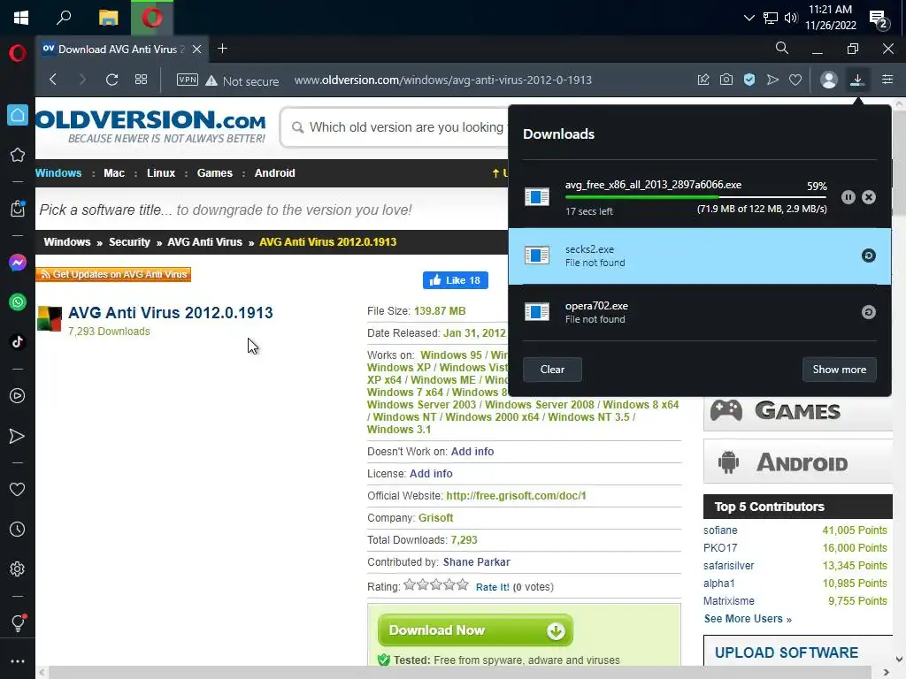The height and width of the screenshot is (679, 906).
Task: Open the ad blocker shield icon
Action: (749, 80)
